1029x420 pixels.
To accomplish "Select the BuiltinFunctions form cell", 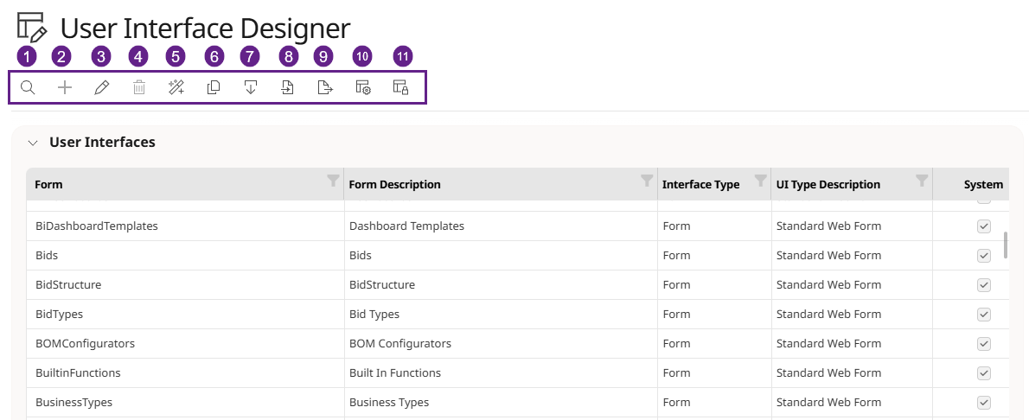I will point(185,372).
